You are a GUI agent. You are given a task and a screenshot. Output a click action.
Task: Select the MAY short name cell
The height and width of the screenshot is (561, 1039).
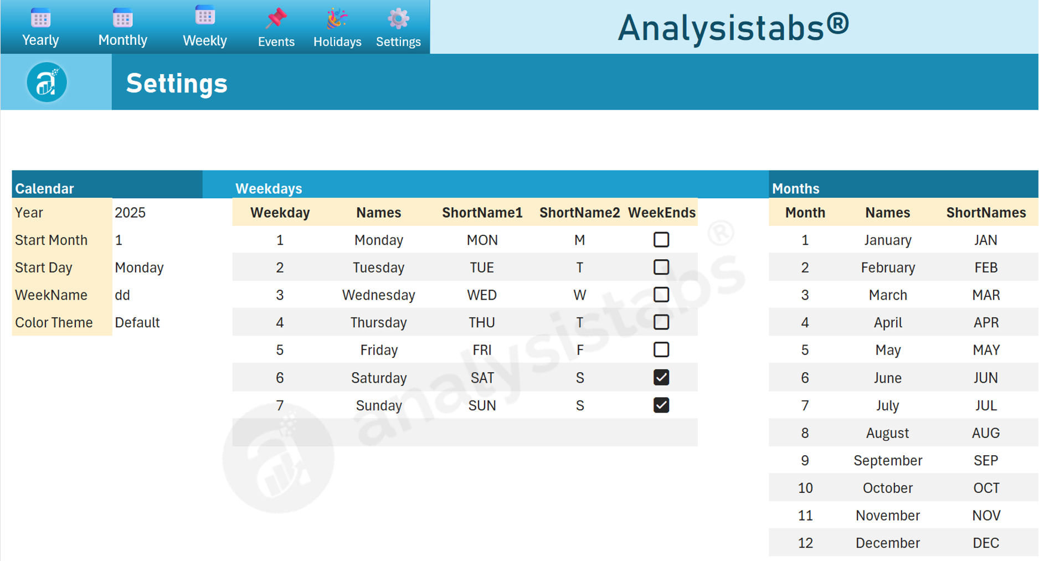(x=986, y=350)
